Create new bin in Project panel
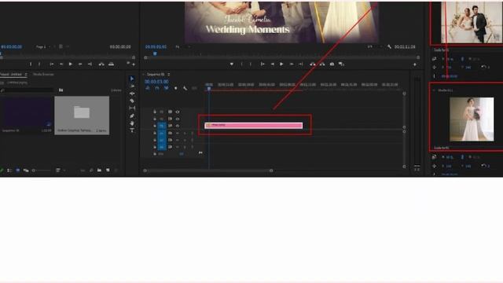Screen dimensions: 503x283 click(x=100, y=171)
